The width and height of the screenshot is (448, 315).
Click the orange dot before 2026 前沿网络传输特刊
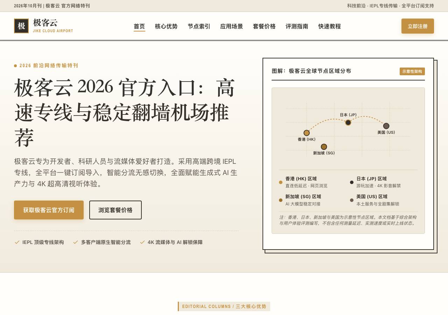(x=15, y=66)
